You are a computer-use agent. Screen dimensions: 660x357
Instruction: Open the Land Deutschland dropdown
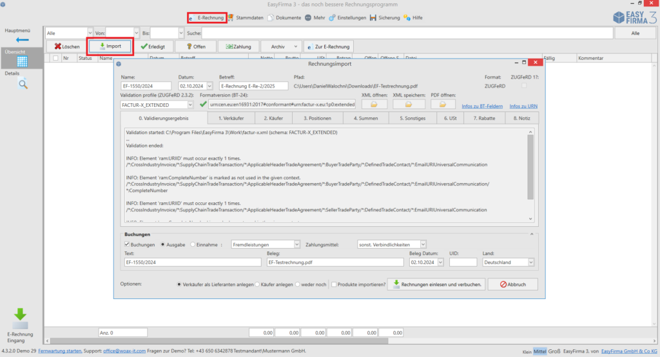click(531, 262)
